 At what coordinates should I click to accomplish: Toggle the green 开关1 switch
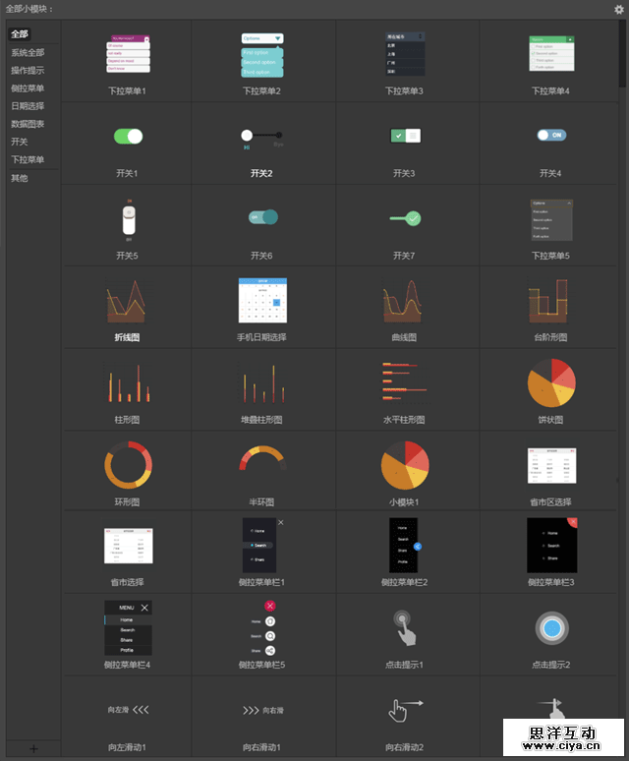[x=128, y=136]
